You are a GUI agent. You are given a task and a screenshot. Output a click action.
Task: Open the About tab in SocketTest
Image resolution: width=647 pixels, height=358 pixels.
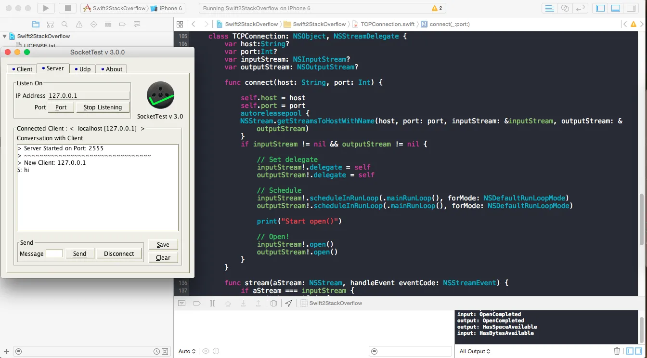111,69
